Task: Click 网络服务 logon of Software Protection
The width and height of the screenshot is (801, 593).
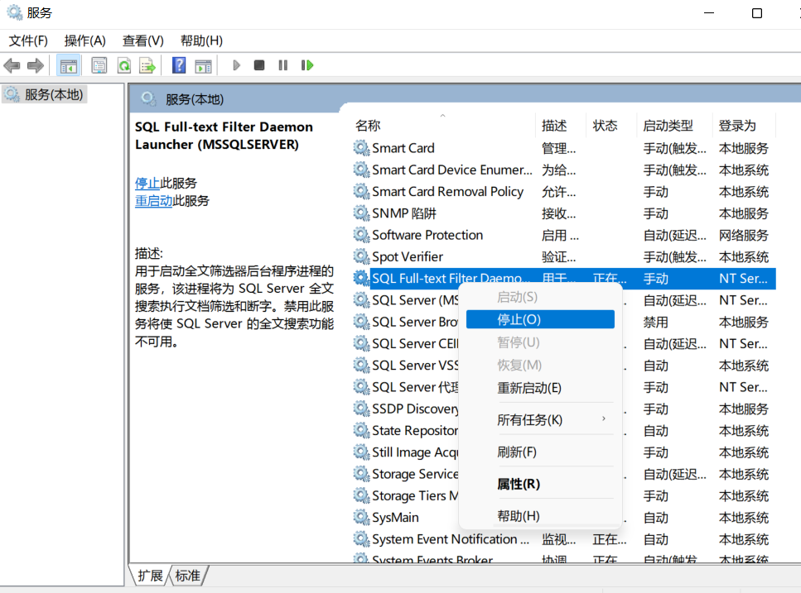Action: 743,235
